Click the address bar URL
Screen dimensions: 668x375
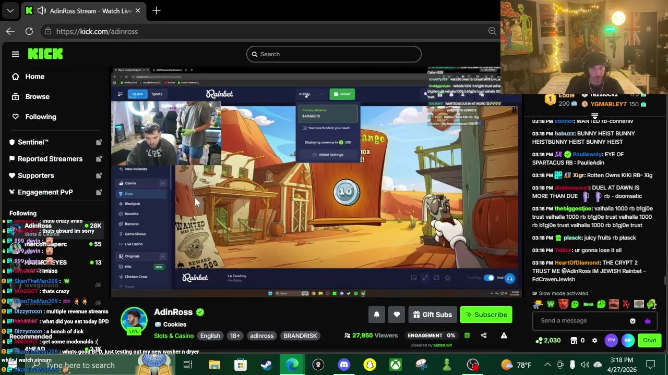point(97,31)
